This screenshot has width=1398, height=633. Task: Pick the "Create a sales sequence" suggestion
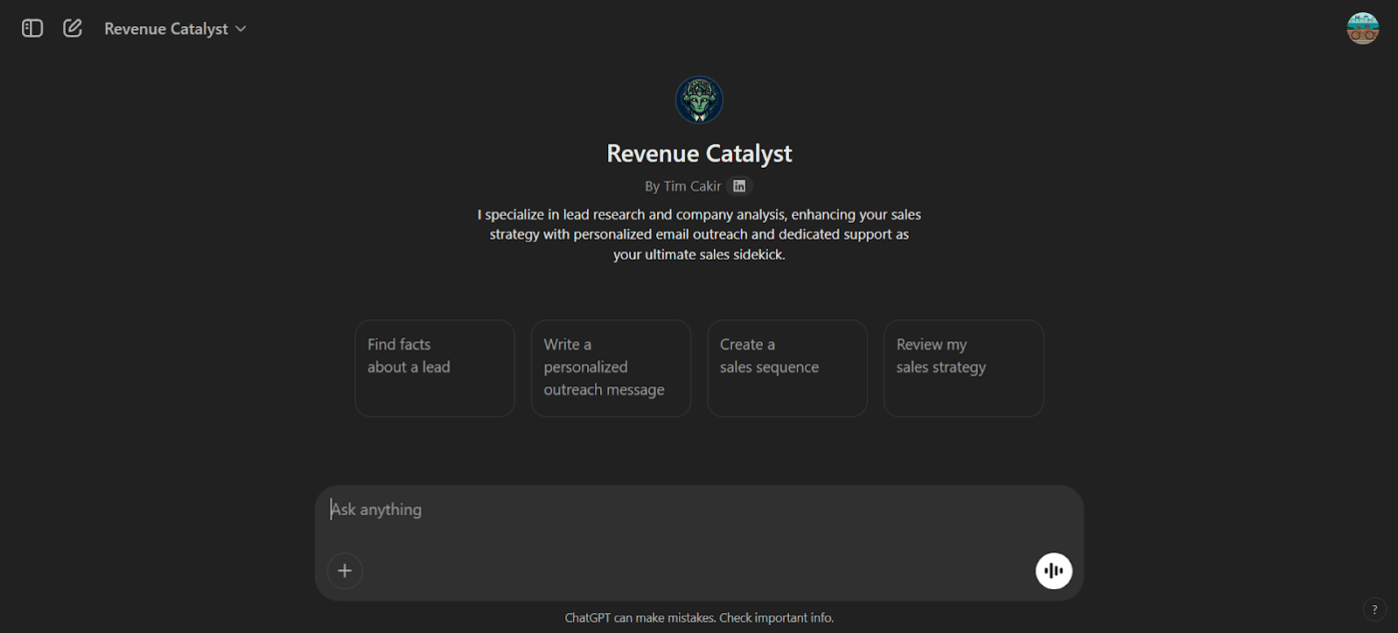click(787, 368)
